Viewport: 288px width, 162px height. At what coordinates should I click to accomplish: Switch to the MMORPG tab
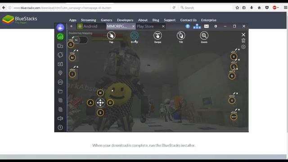121,26
